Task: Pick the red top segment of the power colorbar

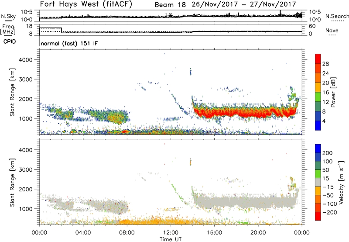Action: (x=318, y=59)
